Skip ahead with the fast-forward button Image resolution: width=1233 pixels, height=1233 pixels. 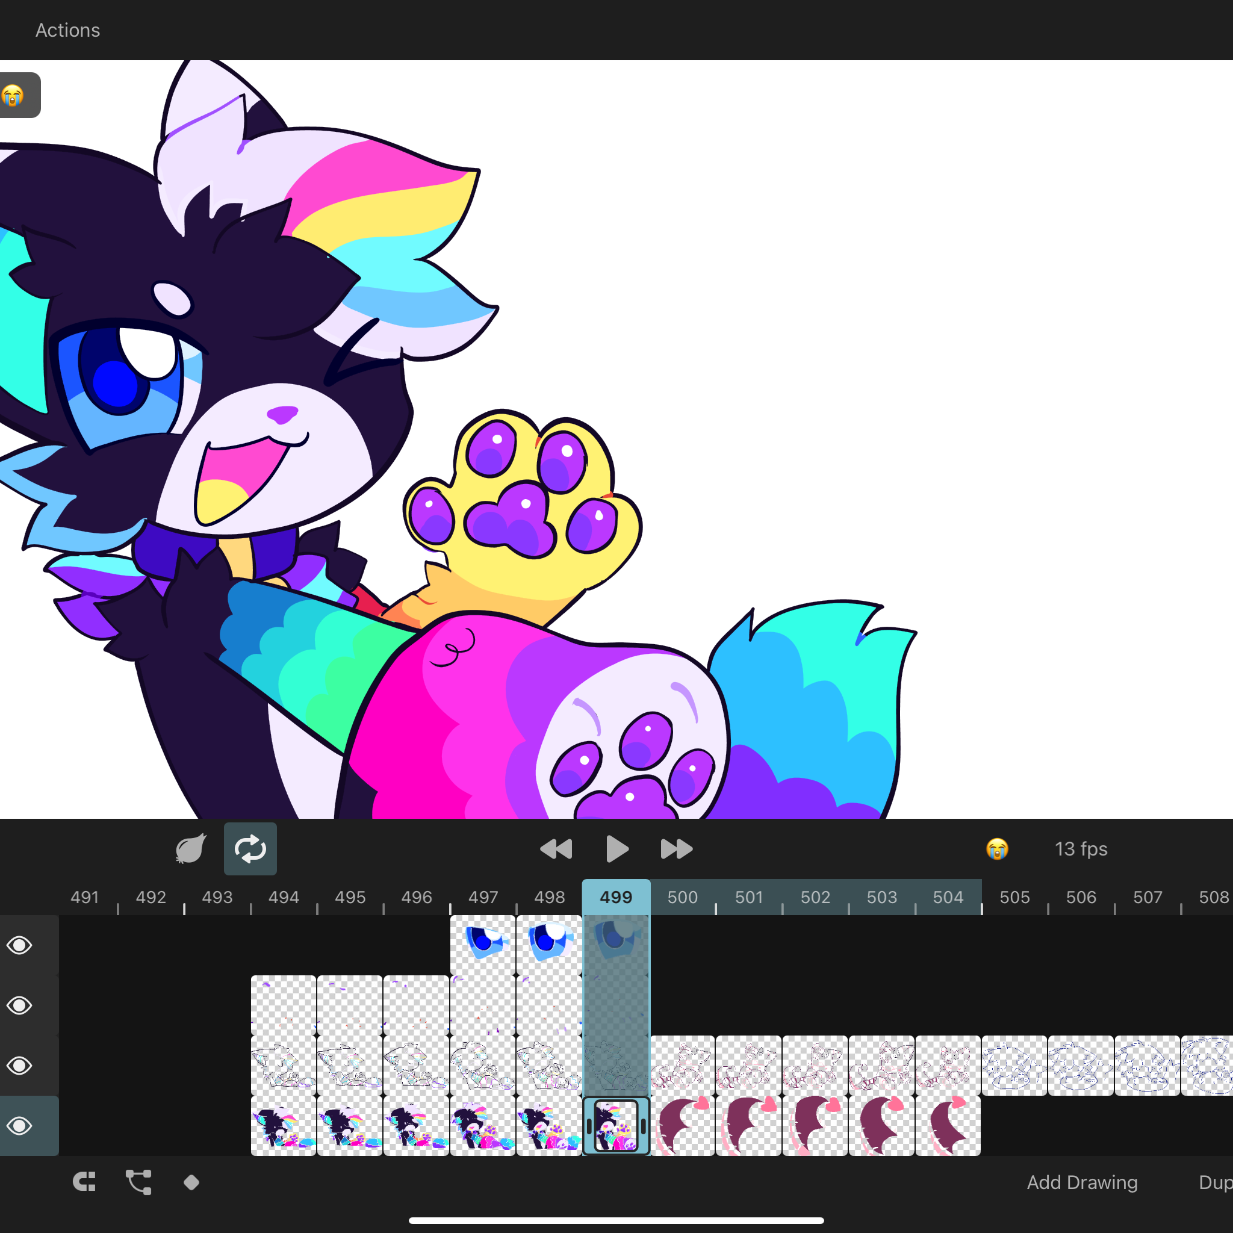point(677,849)
